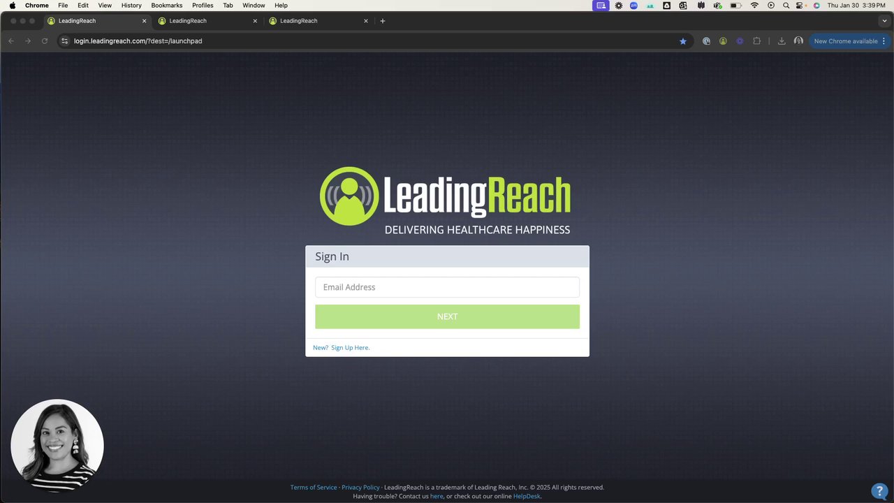Click the Now Playing menu bar icon
Viewport: 894px width, 503px height.
tap(771, 6)
